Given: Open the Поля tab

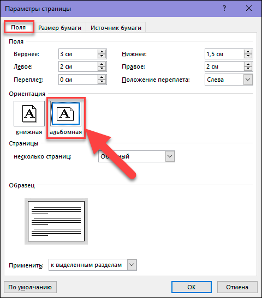Looking at the screenshot, I should (19, 27).
